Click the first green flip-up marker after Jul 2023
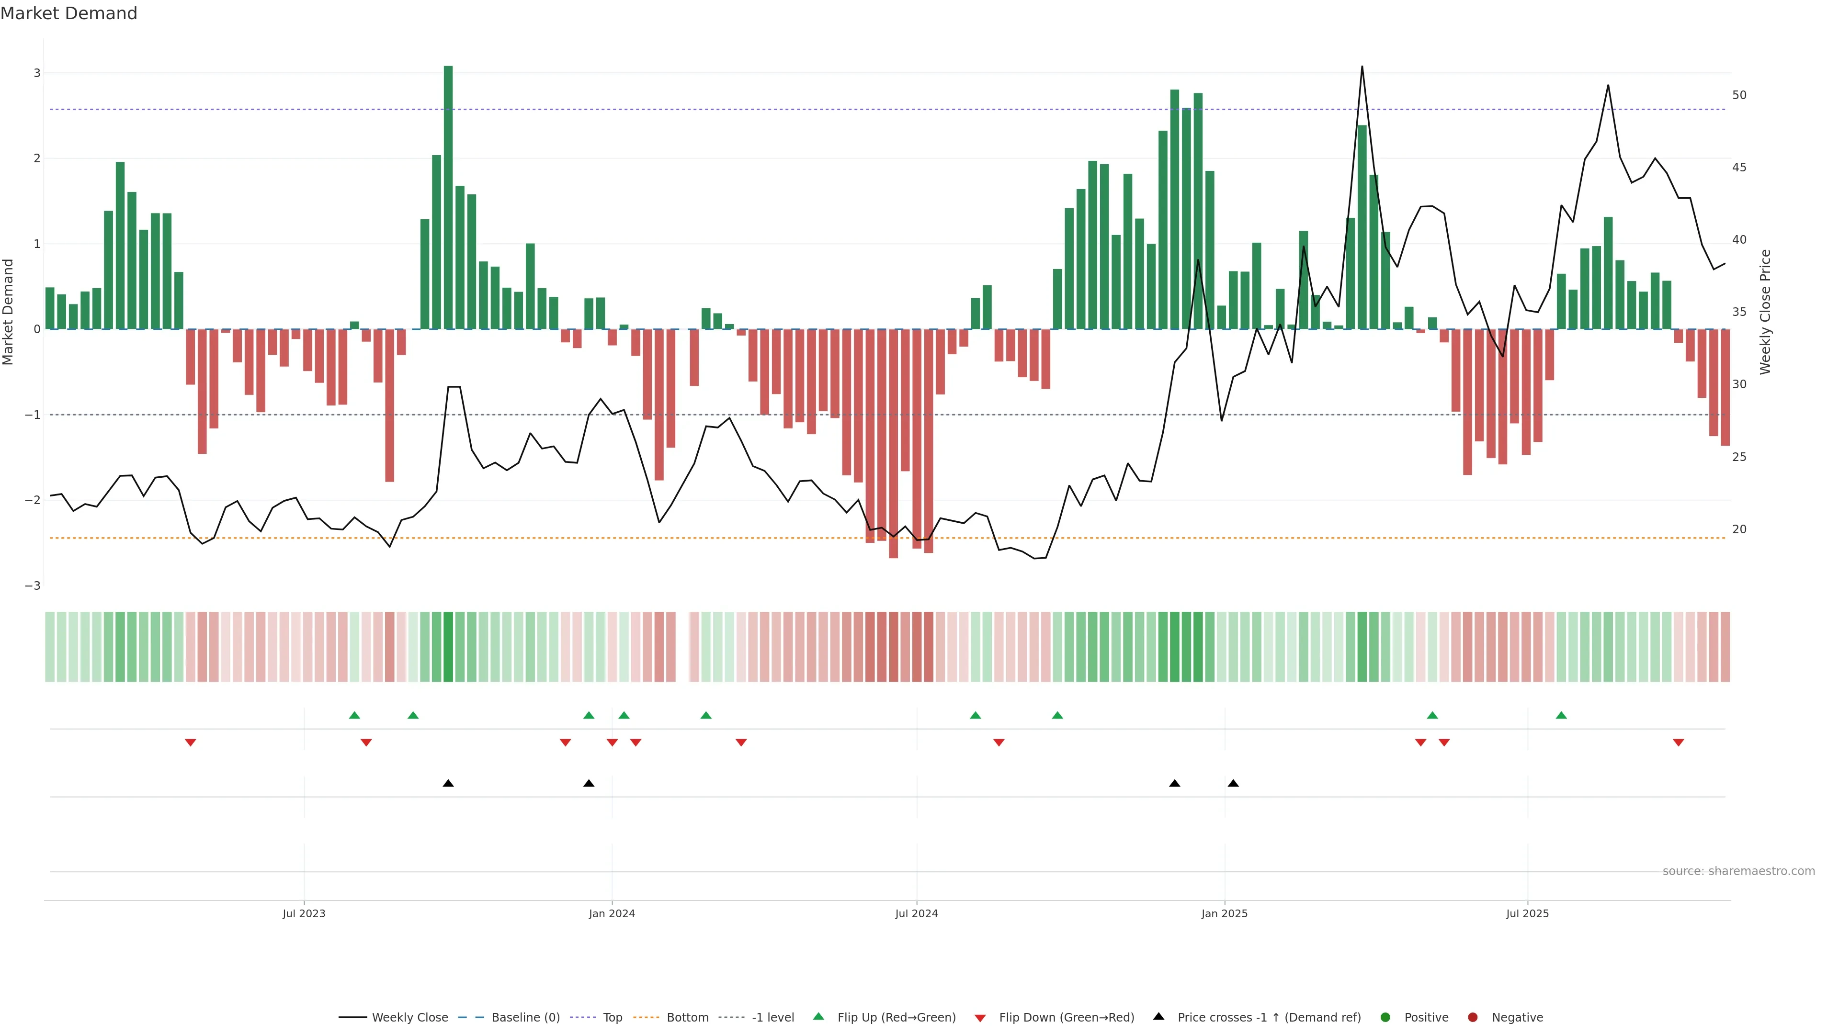This screenshot has height=1034, width=1839. (354, 715)
